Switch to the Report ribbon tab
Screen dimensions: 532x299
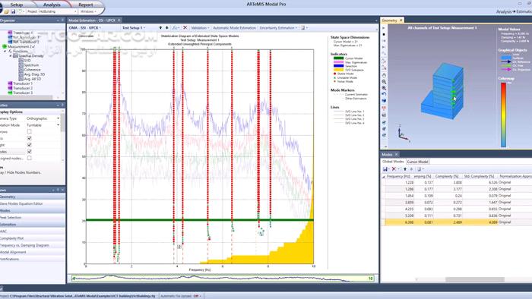coord(85,5)
